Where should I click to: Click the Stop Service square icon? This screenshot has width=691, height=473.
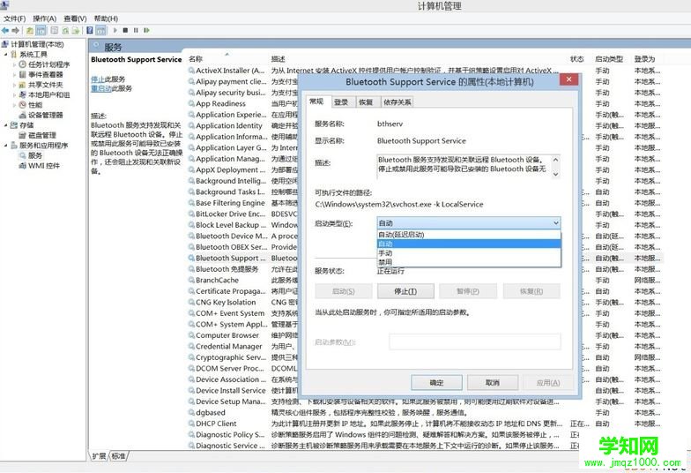(x=125, y=30)
